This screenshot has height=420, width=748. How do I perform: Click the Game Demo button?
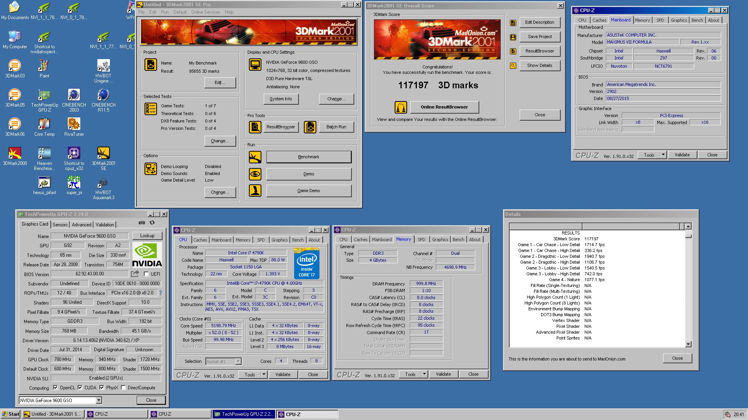(309, 191)
